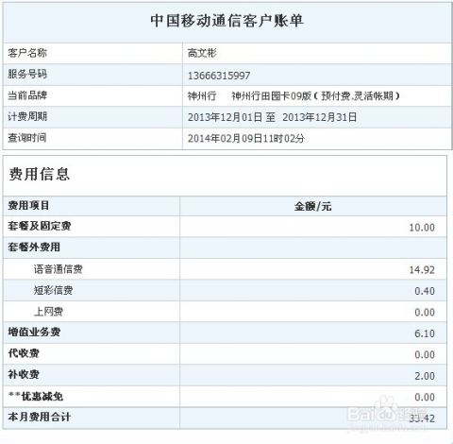Viewport: 453px width, 444px height.
Task: Select the 短彩信费 item
Action: (x=54, y=290)
